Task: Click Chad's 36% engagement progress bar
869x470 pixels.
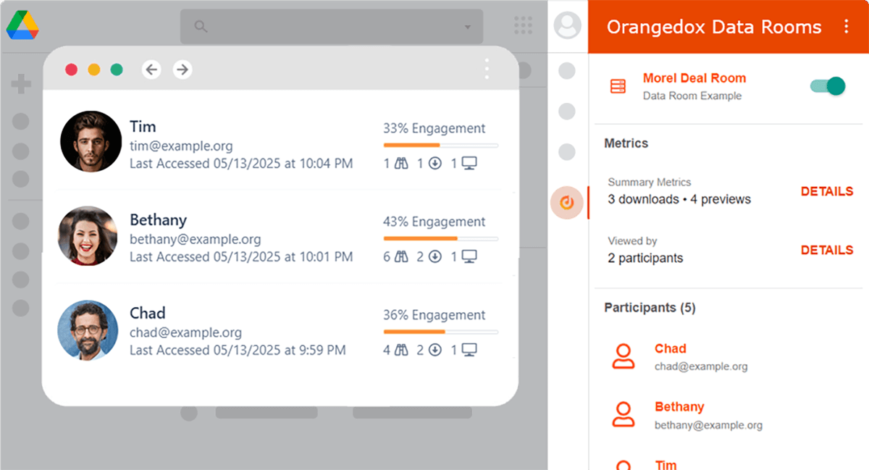Action: pos(441,332)
